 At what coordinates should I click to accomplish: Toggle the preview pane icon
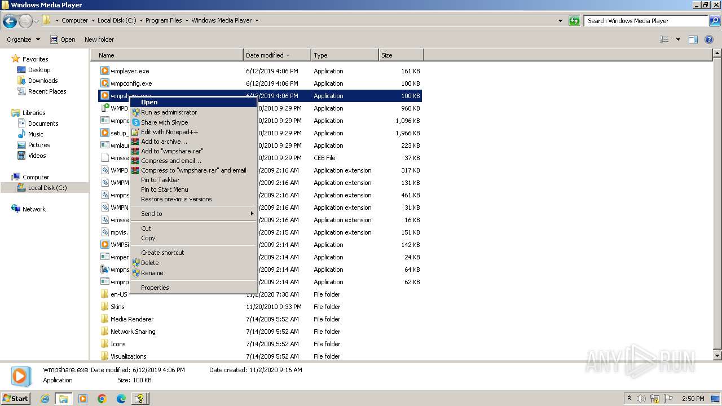(693, 39)
